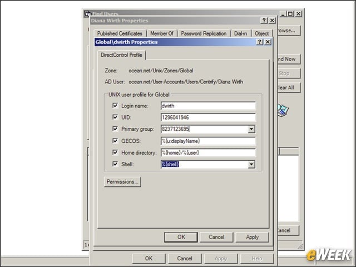356x267 pixels.
Task: Maximize the Find Users window
Action: click(290, 14)
